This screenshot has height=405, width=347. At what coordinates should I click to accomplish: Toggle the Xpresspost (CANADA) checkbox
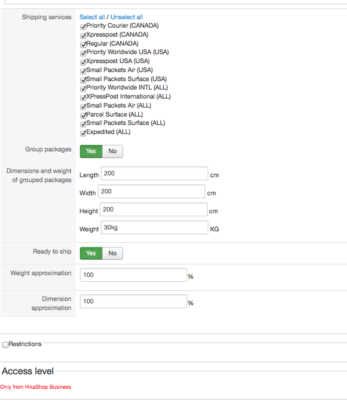click(83, 35)
